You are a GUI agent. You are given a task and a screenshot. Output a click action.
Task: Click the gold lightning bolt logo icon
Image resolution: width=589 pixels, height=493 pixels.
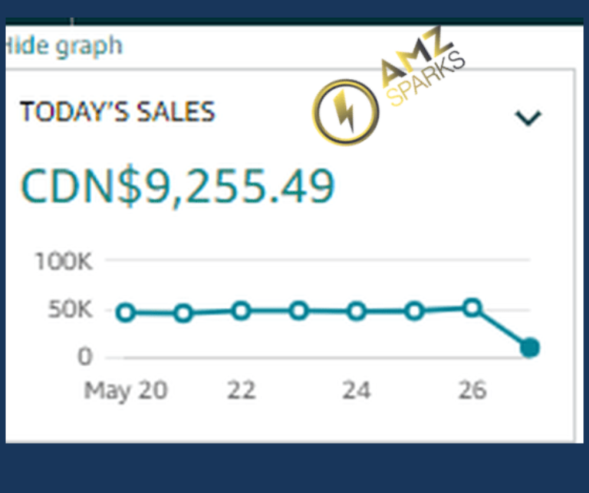[x=345, y=113]
